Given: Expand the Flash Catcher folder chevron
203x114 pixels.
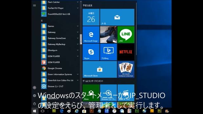Looking at the screenshot, I should pos(77,2).
